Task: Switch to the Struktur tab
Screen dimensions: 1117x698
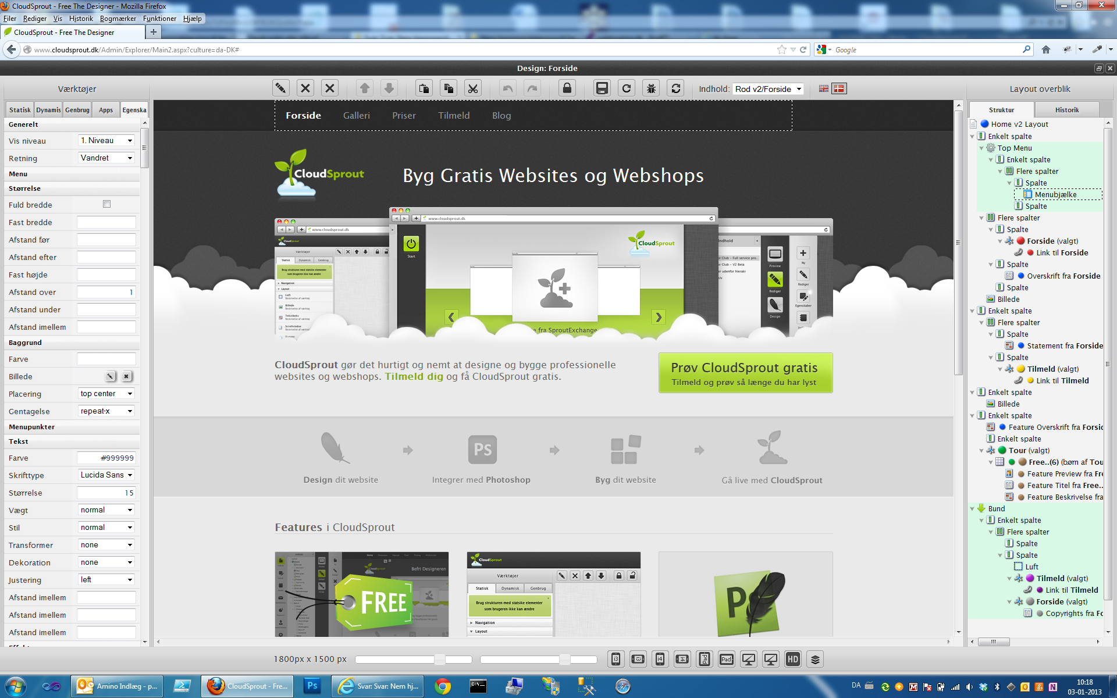Action: tap(1001, 110)
